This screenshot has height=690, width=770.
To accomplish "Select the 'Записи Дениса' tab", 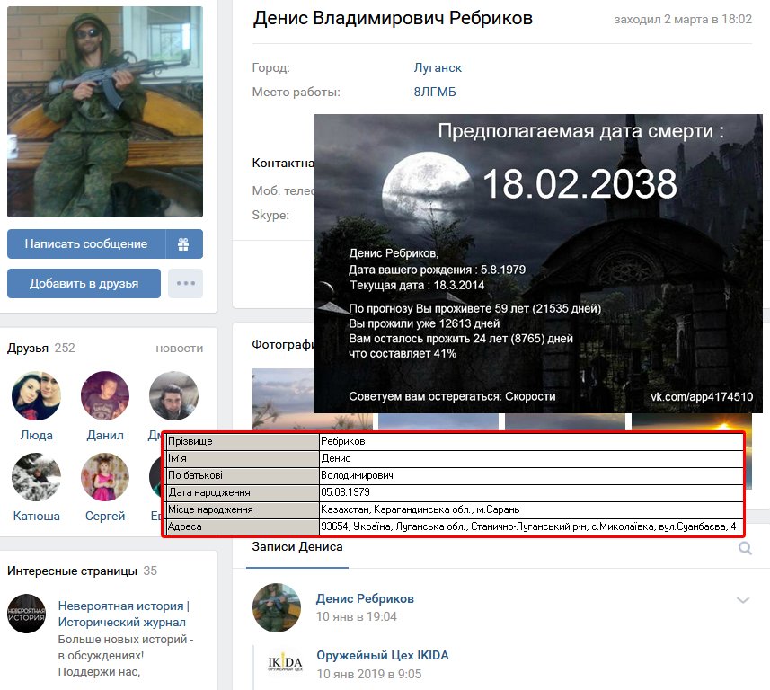I will point(297,547).
